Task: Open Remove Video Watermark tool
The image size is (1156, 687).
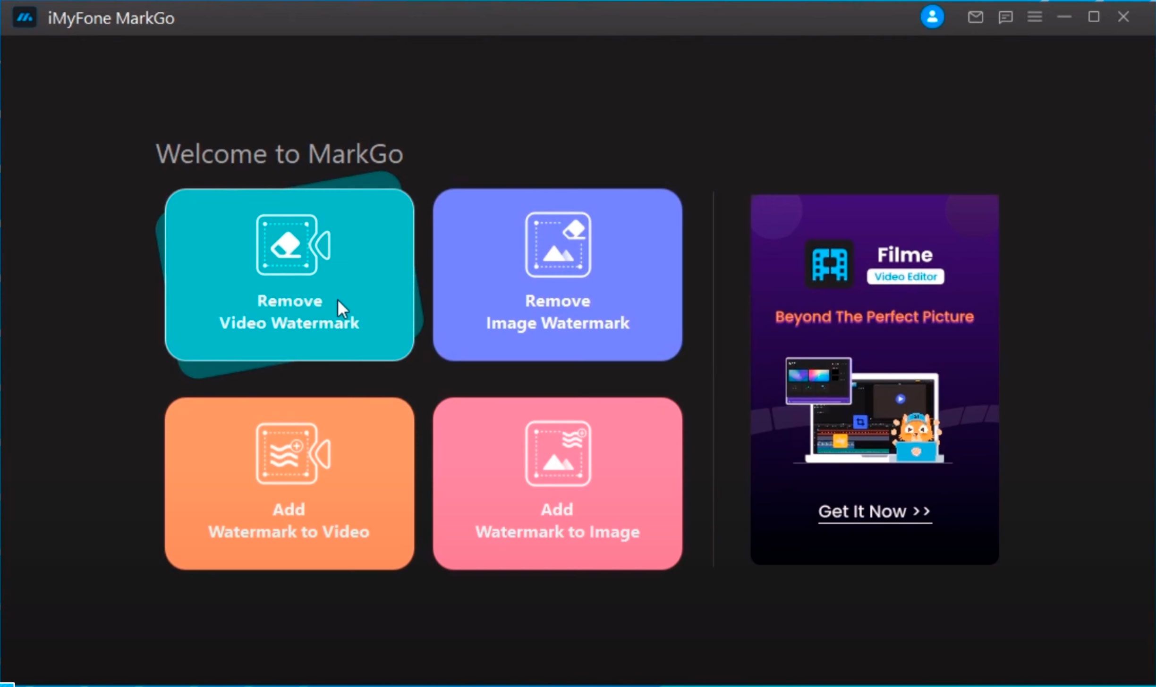Action: click(x=289, y=274)
